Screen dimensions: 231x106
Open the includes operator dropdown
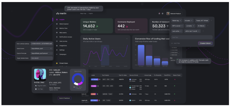tap(188, 21)
